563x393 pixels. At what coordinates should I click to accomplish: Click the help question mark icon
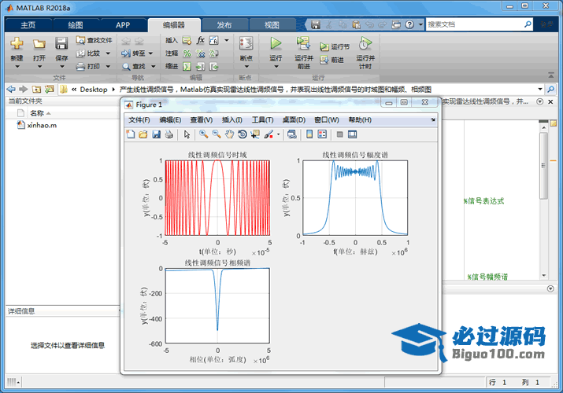tap(409, 24)
